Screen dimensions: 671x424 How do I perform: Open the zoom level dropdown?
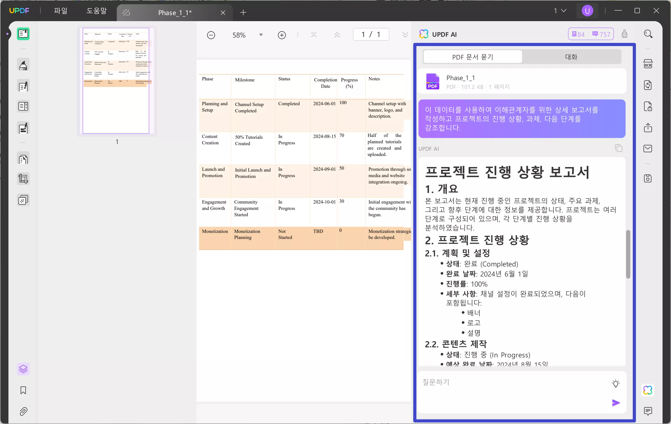[261, 35]
